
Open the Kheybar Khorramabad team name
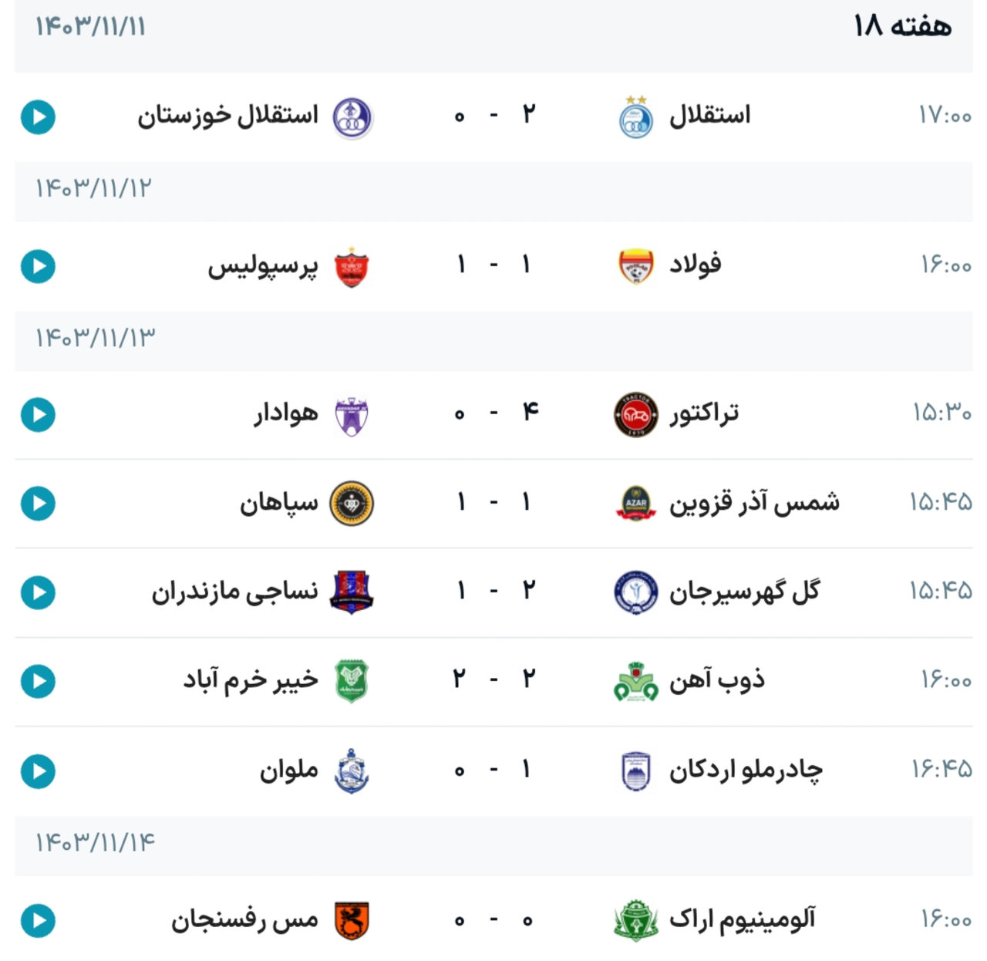pyautogui.click(x=251, y=681)
